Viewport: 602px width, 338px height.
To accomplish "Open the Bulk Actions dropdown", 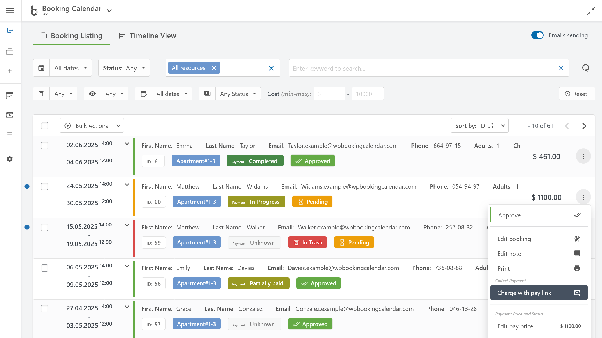I will point(92,126).
